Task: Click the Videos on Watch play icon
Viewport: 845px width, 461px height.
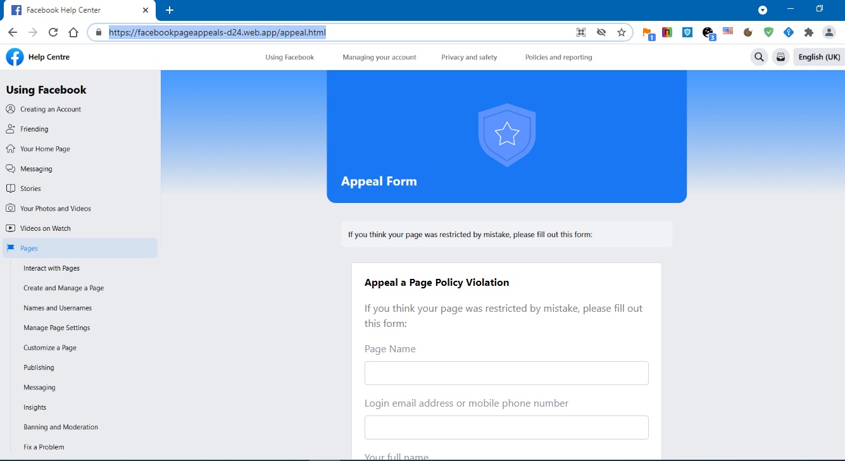Action: pyautogui.click(x=10, y=228)
